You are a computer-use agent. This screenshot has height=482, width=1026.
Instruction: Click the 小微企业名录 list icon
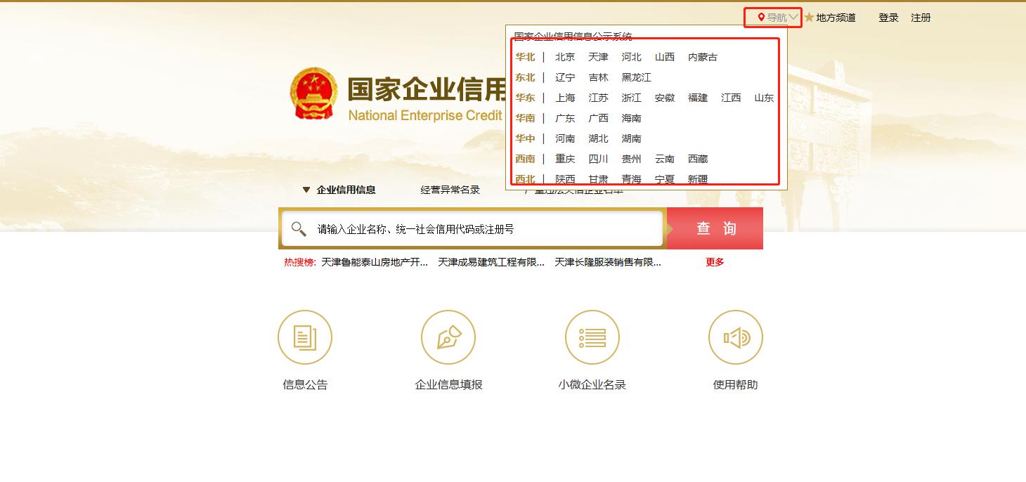[592, 337]
